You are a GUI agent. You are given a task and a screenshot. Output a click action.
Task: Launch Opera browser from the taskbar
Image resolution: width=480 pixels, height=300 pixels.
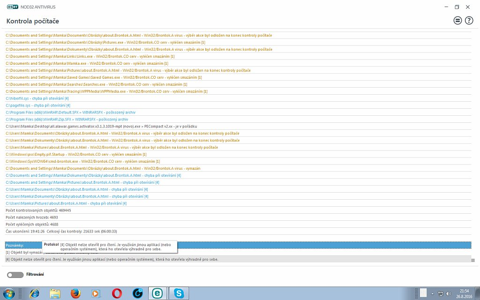click(x=117, y=293)
